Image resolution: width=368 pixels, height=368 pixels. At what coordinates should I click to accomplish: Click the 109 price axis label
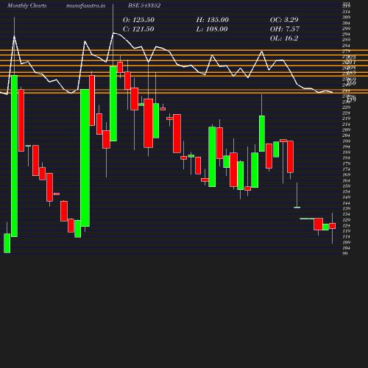pyautogui.click(x=346, y=242)
